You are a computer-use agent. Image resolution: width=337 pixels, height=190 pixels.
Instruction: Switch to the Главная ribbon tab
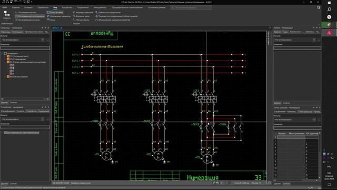(15, 7)
